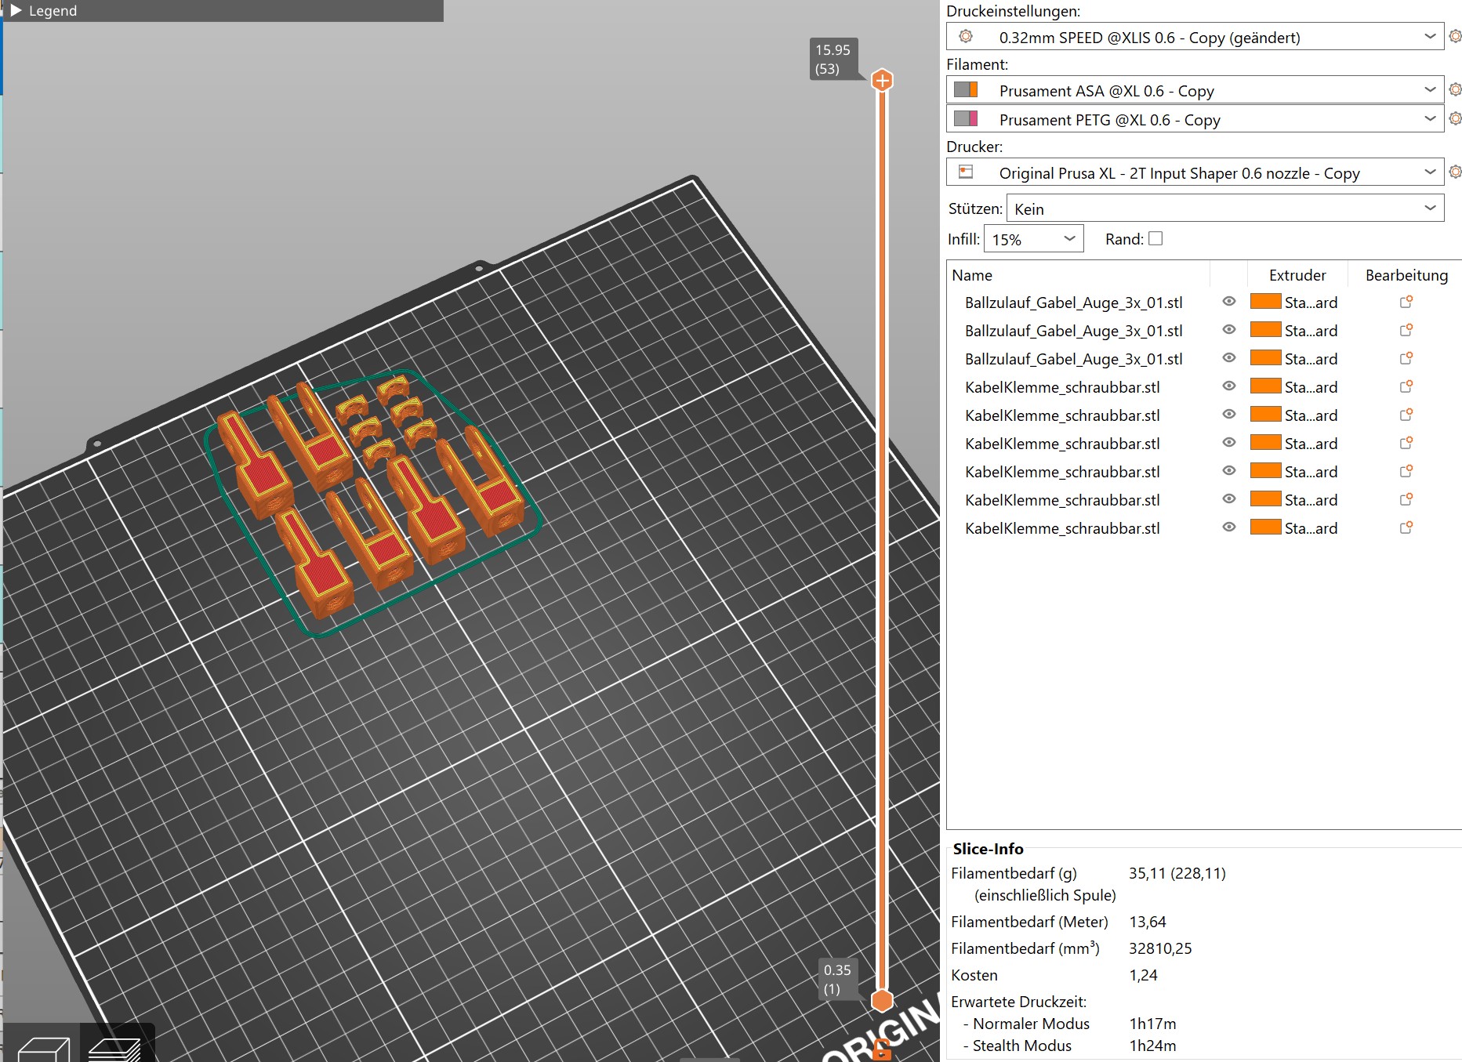Open edit icon for first KabelKlemme_schraubbar row
Image resolution: width=1462 pixels, height=1062 pixels.
(x=1406, y=386)
